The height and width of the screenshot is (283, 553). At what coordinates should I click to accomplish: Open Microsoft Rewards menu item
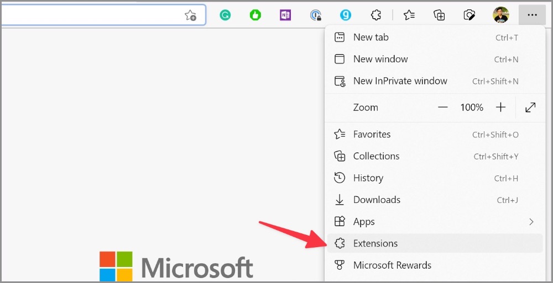click(x=435, y=265)
